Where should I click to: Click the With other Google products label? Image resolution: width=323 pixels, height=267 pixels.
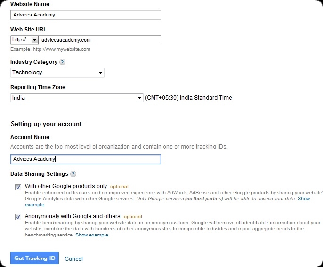click(x=66, y=186)
